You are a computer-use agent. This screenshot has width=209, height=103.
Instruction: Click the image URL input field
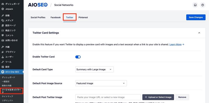[x=108, y=97]
